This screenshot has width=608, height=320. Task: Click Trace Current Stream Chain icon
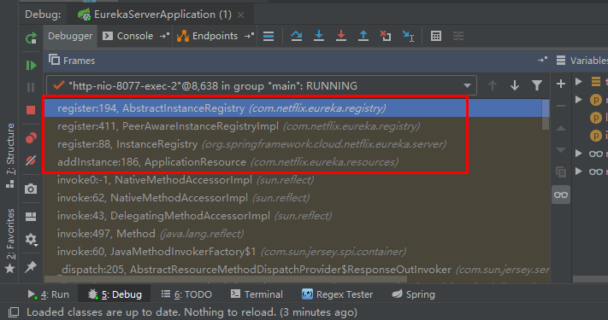pyautogui.click(x=458, y=36)
